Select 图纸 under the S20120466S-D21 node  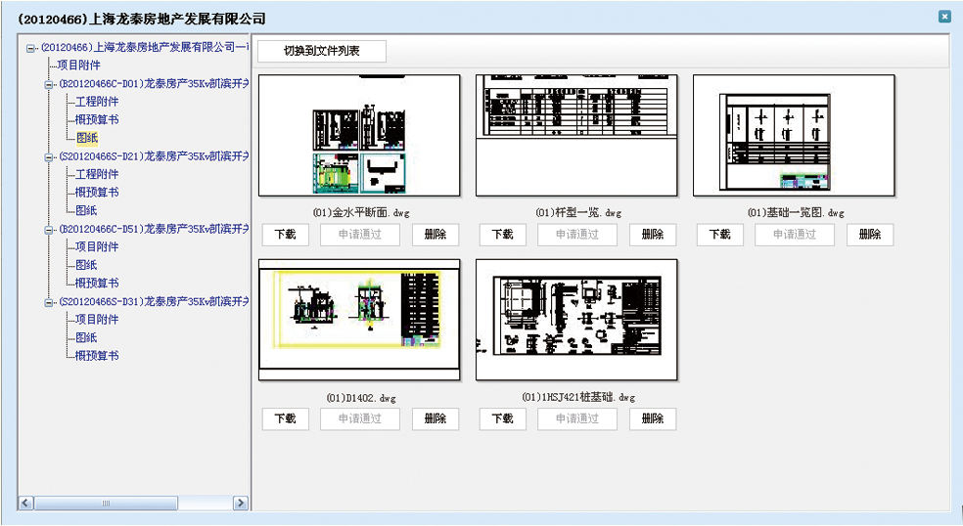[86, 210]
